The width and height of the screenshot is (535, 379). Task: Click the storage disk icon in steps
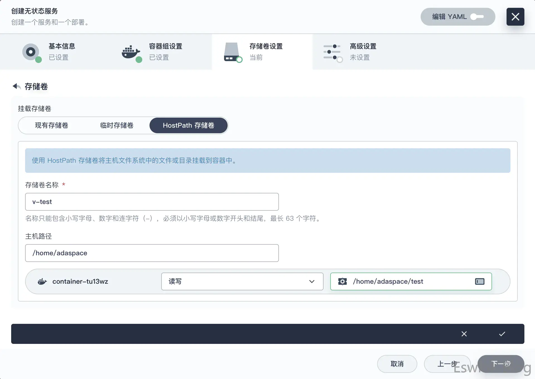point(232,52)
